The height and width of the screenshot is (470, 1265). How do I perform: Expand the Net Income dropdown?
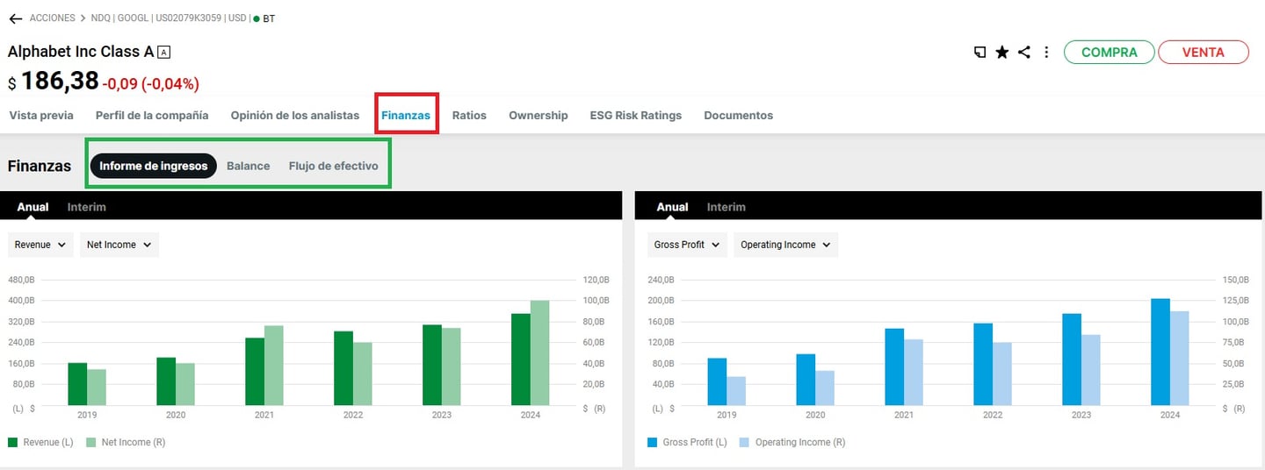119,245
